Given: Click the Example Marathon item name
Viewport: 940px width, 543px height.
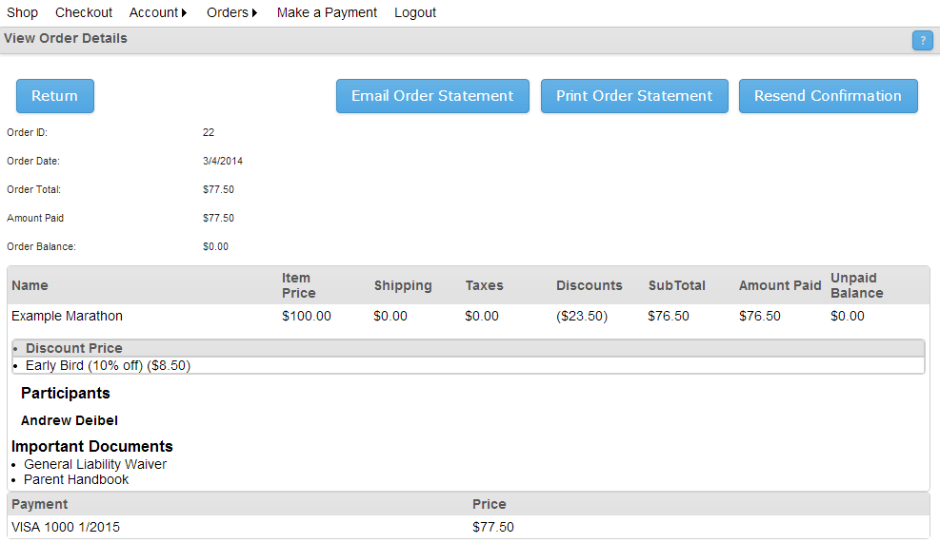Looking at the screenshot, I should (67, 316).
